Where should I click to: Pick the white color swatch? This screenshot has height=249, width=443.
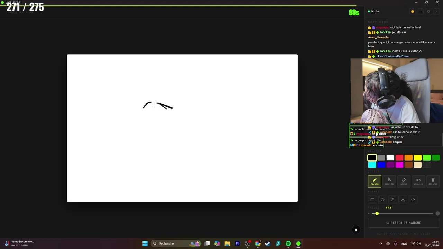[390, 158]
